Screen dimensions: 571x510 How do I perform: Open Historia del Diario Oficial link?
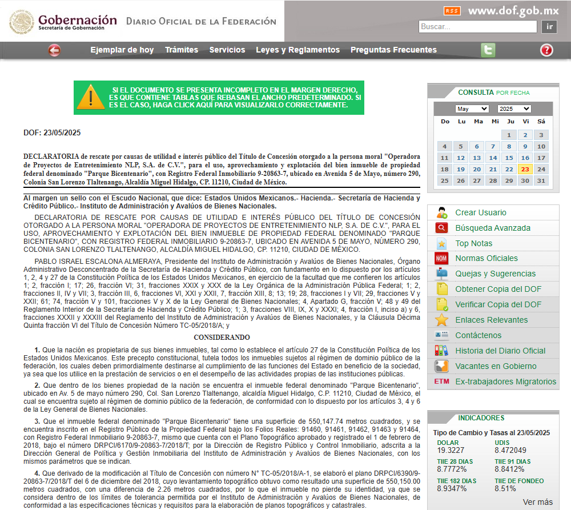500,351
